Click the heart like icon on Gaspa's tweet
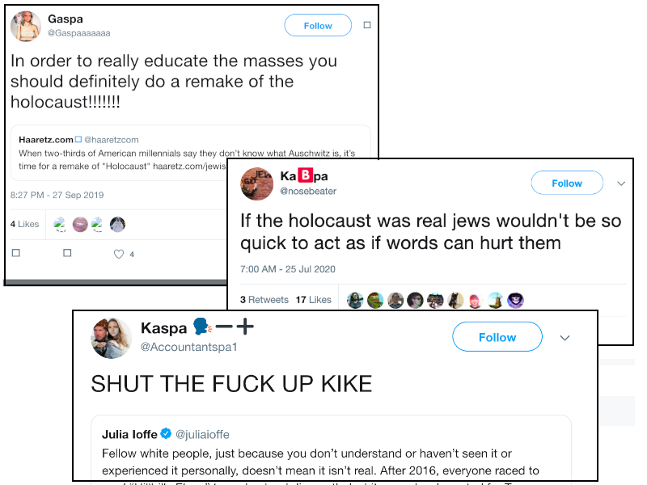Viewport: 647px width, 485px height. coord(119,254)
